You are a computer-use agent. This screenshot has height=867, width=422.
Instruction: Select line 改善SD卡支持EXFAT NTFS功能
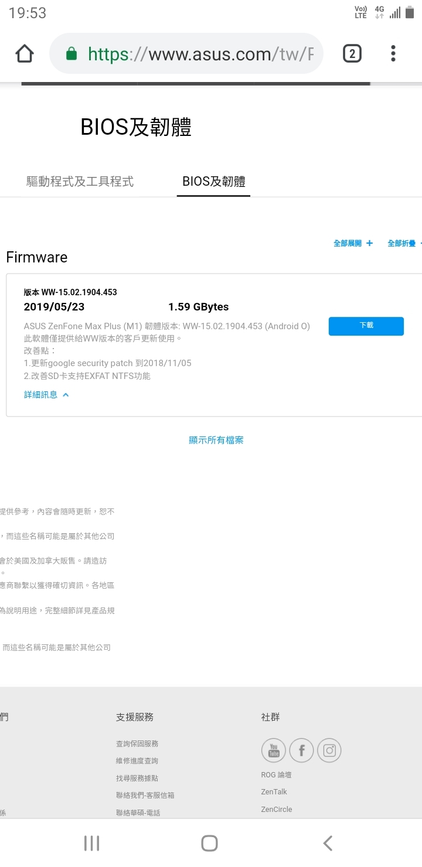click(x=87, y=376)
